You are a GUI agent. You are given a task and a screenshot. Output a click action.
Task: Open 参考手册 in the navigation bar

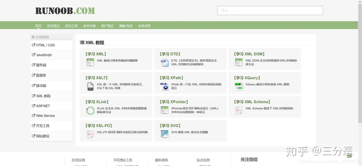point(89,26)
